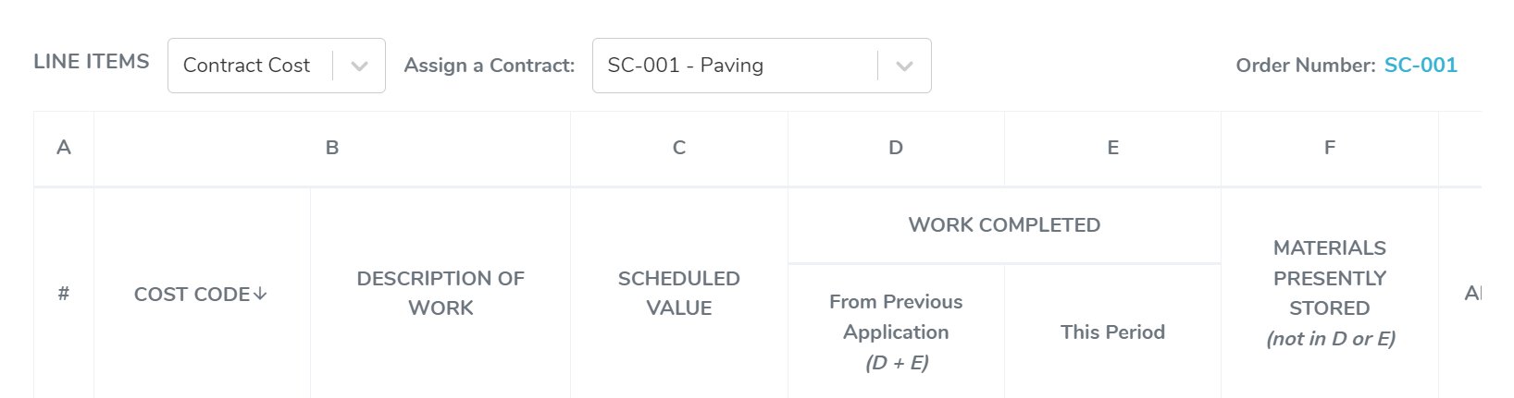Click the From Previous Application header
This screenshot has height=398, width=1514.
tap(896, 332)
